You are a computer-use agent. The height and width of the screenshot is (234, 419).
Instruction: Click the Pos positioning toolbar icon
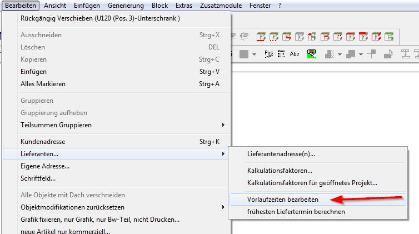(x=269, y=54)
